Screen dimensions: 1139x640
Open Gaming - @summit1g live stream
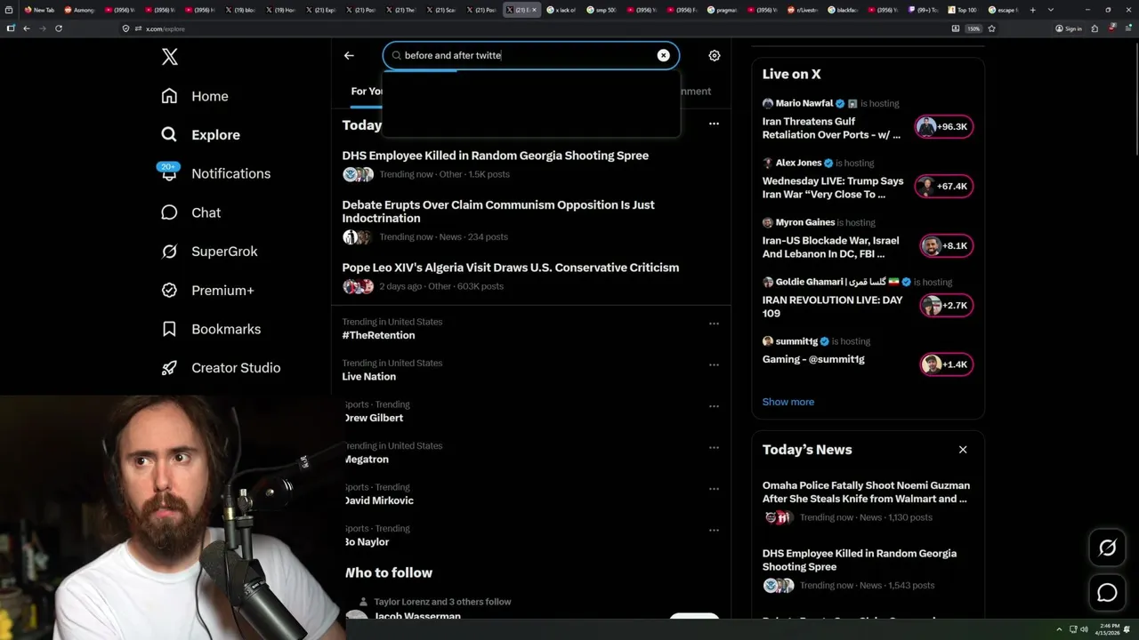pyautogui.click(x=813, y=359)
